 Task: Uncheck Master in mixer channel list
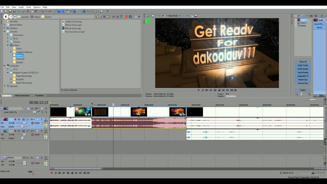(296, 26)
